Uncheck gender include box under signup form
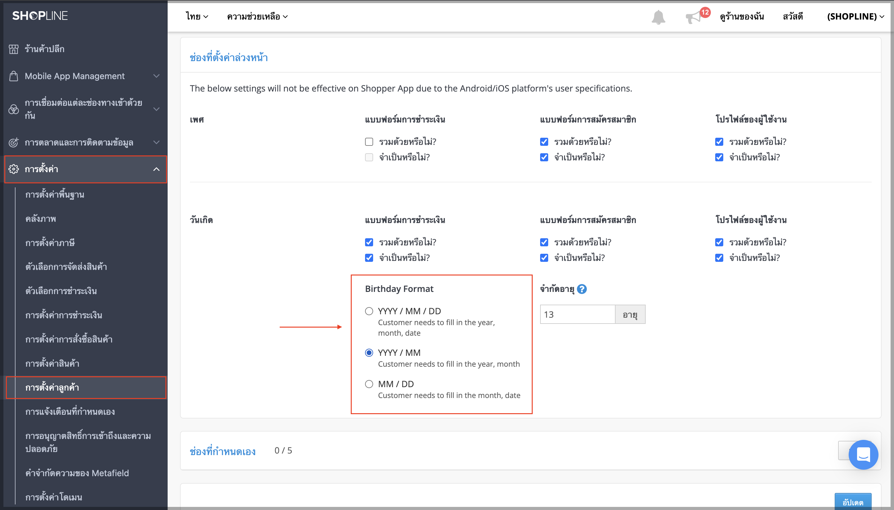This screenshot has height=510, width=894. [x=544, y=142]
